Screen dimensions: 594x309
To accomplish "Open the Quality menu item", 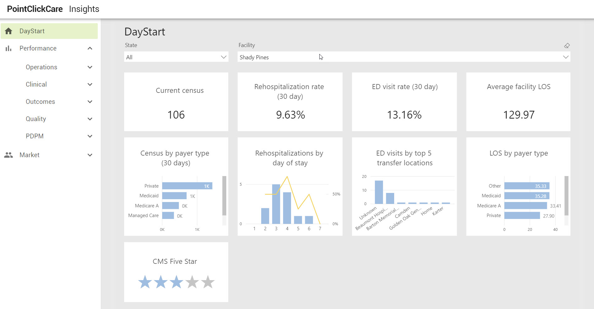I will click(36, 119).
